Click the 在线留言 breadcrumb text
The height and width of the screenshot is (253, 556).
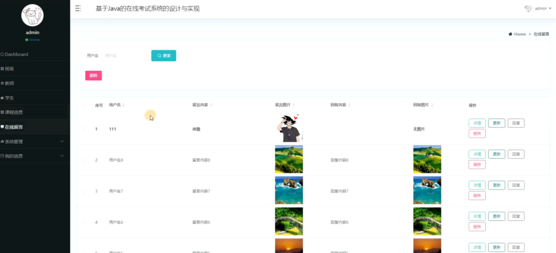pos(541,34)
